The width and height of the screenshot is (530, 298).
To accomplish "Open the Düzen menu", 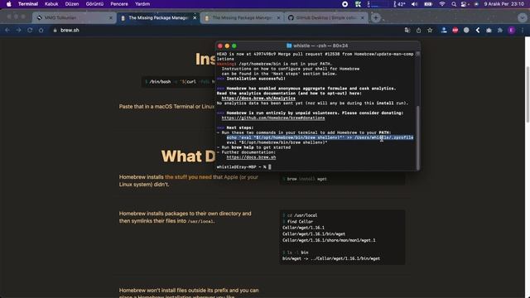I will pyautogui.click(x=72, y=4).
